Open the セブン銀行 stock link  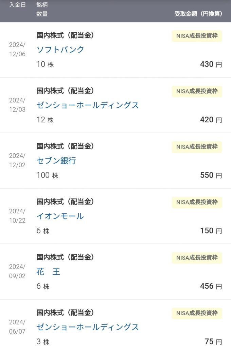click(x=56, y=160)
